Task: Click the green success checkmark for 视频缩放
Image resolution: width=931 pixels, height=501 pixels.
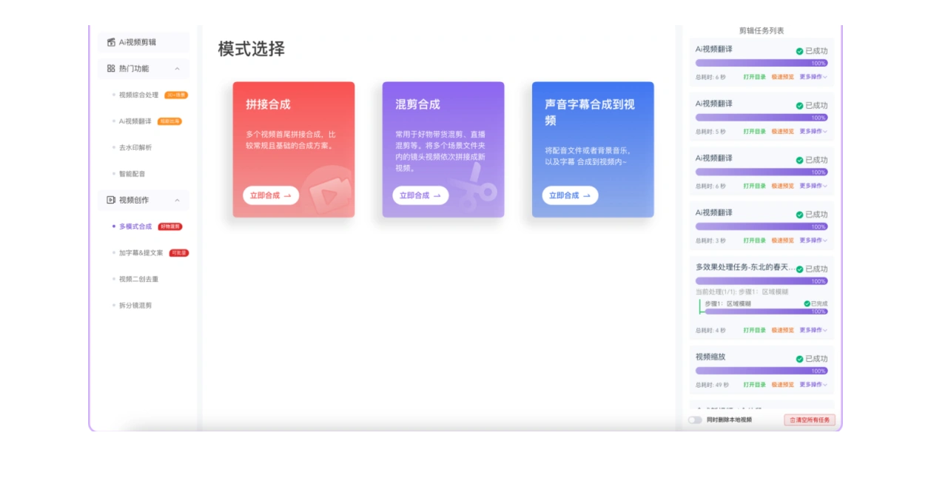Action: [x=799, y=359]
